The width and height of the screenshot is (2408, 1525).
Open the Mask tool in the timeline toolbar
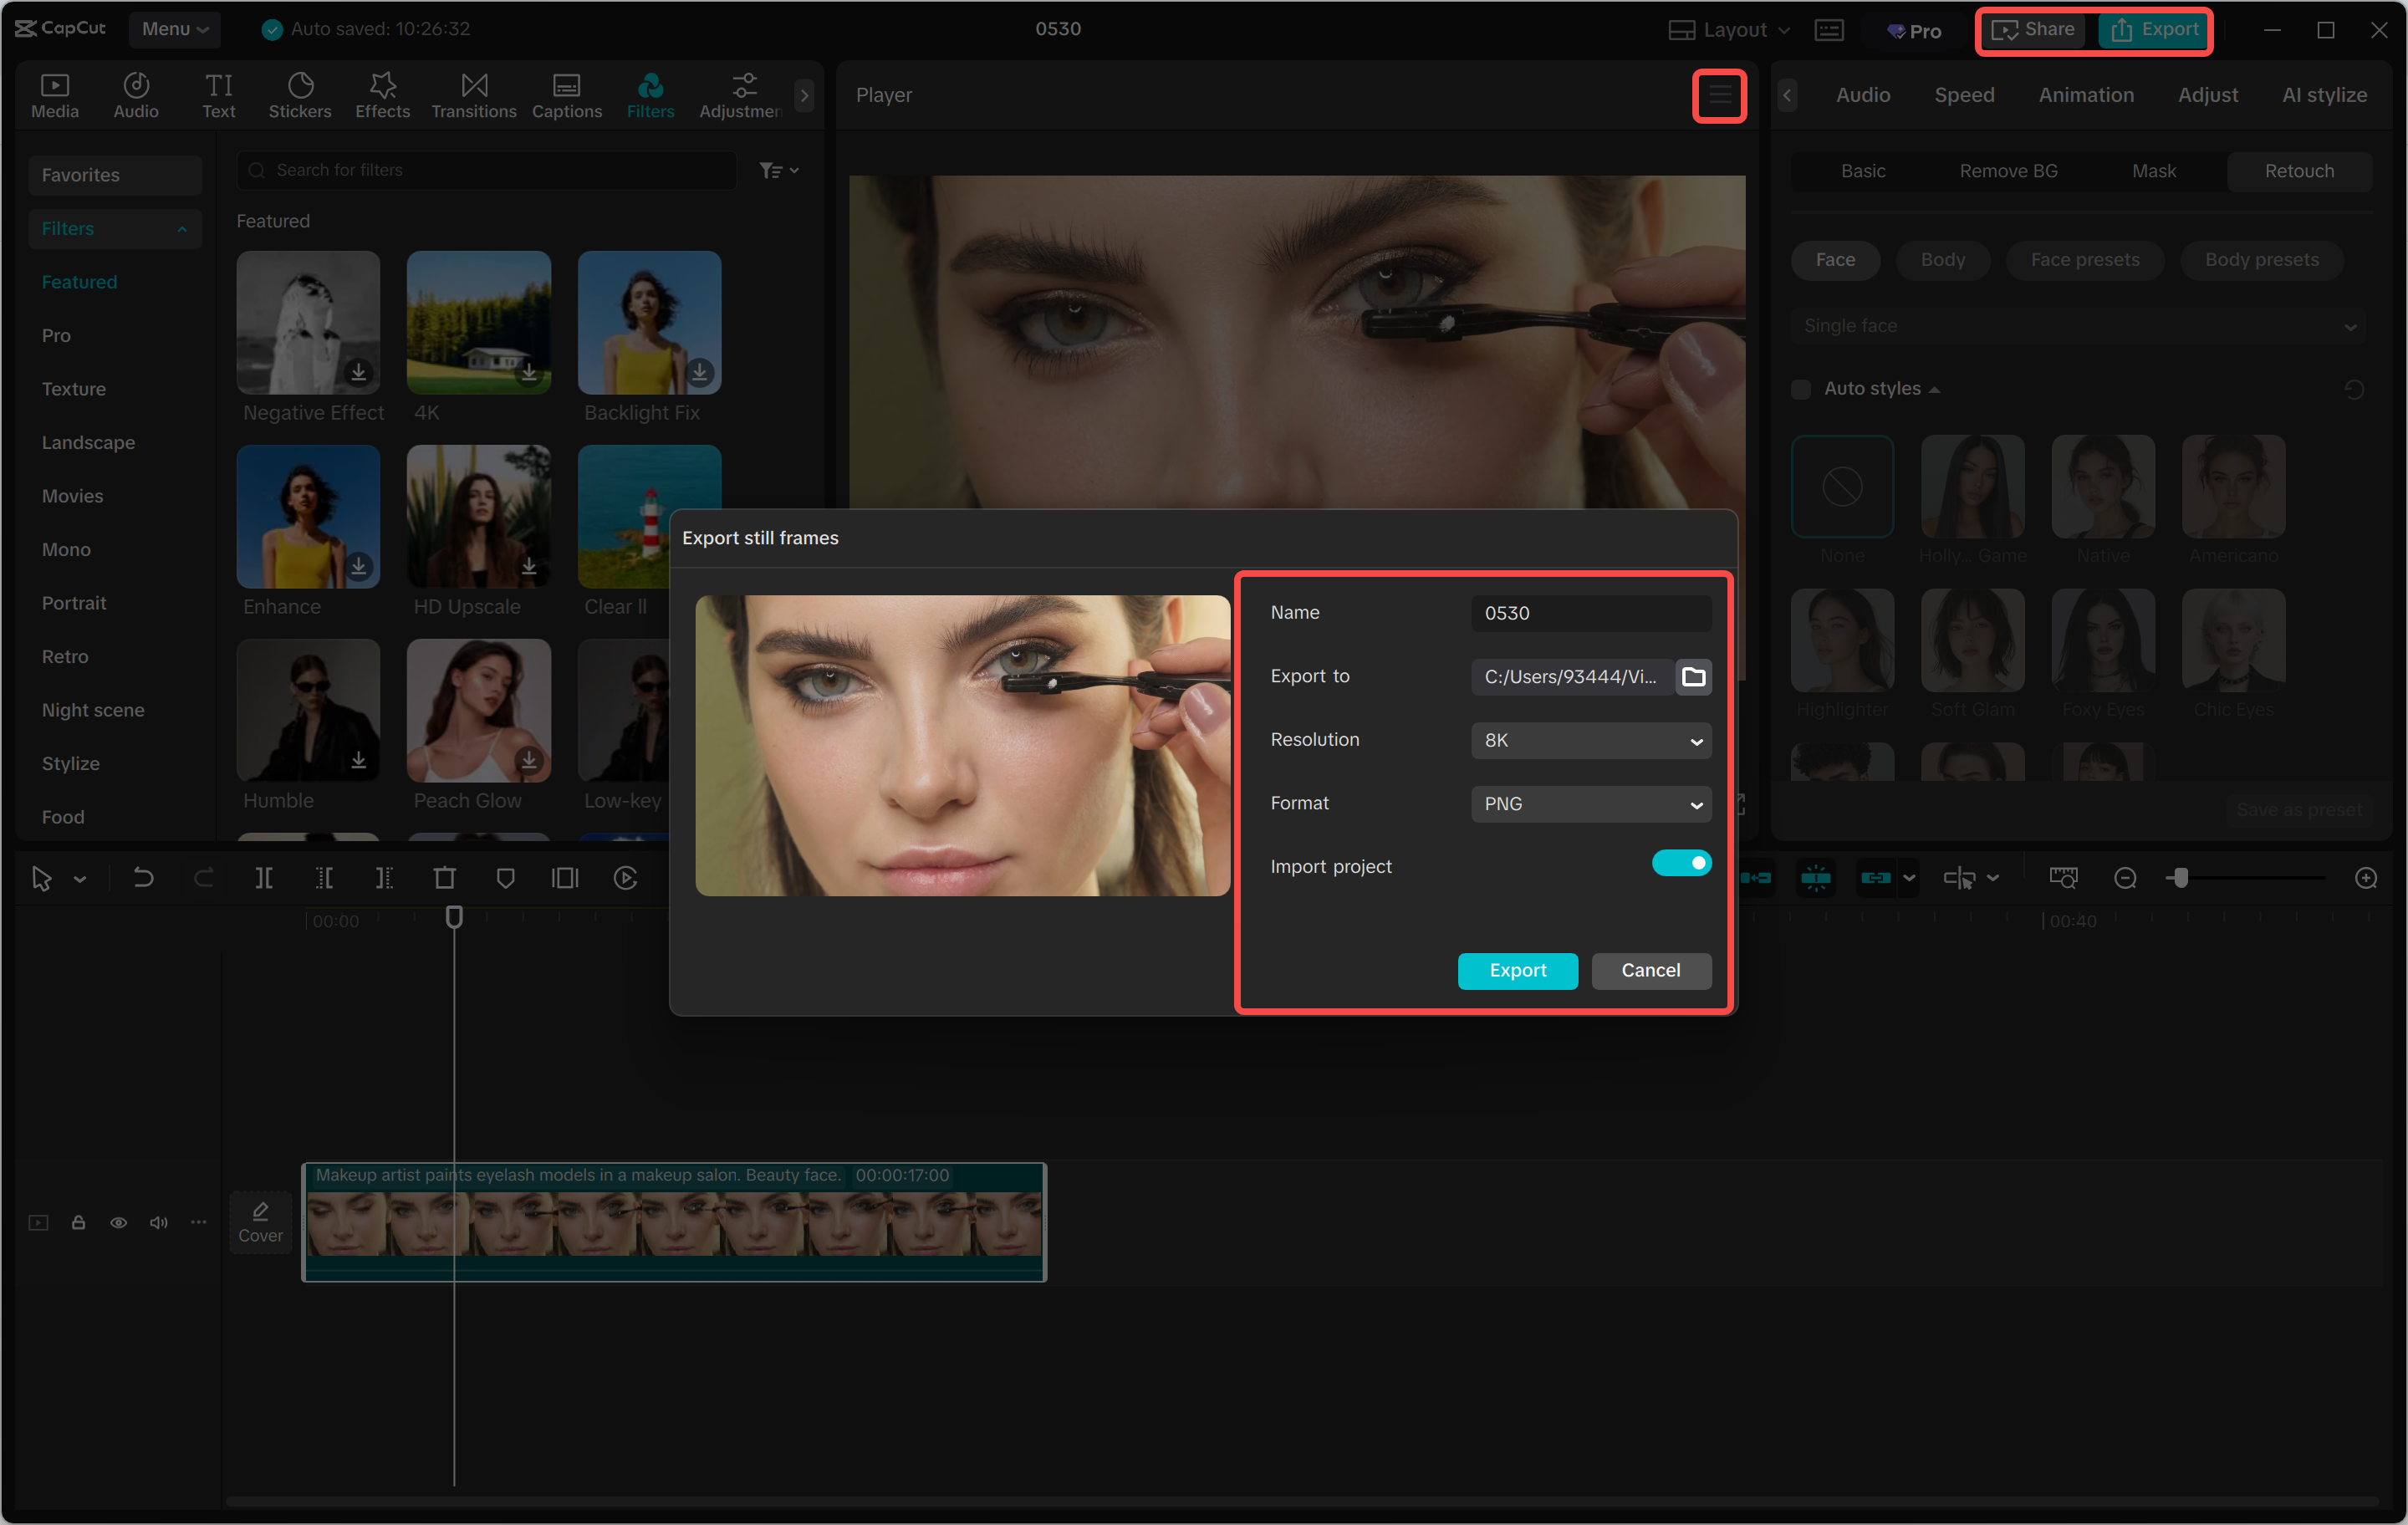tap(506, 878)
